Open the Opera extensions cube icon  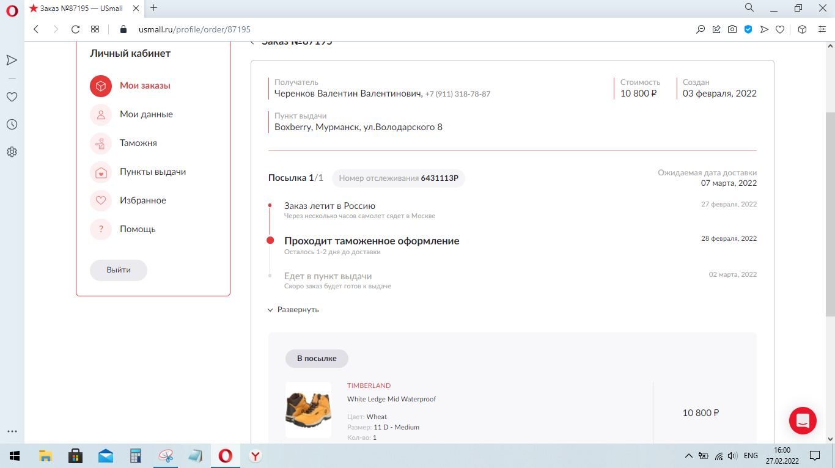tap(803, 29)
